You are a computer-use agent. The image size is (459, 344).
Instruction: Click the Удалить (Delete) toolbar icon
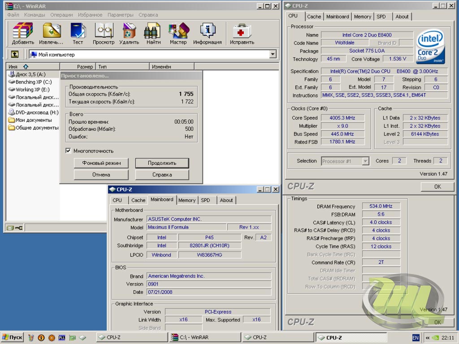[129, 34]
